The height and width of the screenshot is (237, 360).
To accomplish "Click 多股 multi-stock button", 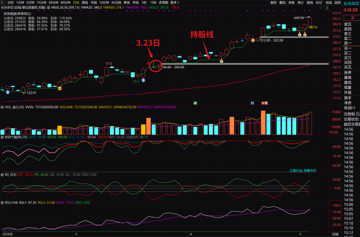I will click(291, 3).
